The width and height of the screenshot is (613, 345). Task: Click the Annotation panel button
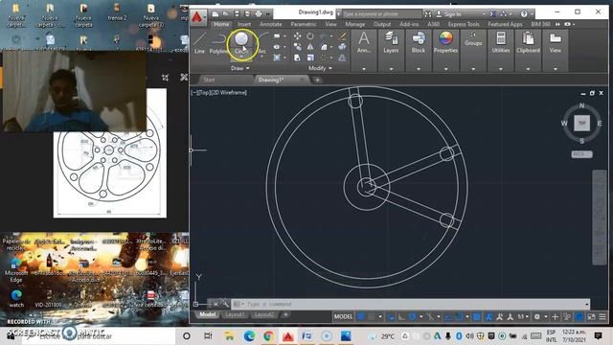coord(364,42)
